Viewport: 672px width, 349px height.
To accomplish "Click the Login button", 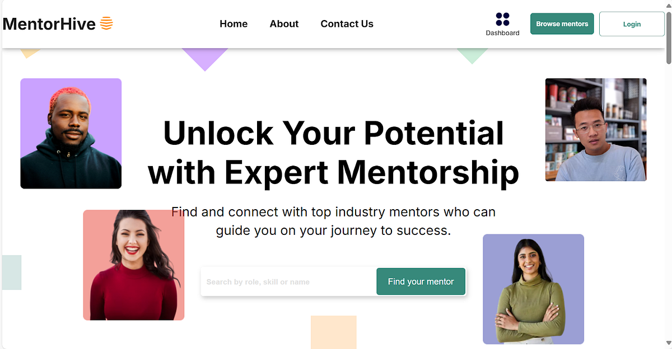I will pos(632,24).
